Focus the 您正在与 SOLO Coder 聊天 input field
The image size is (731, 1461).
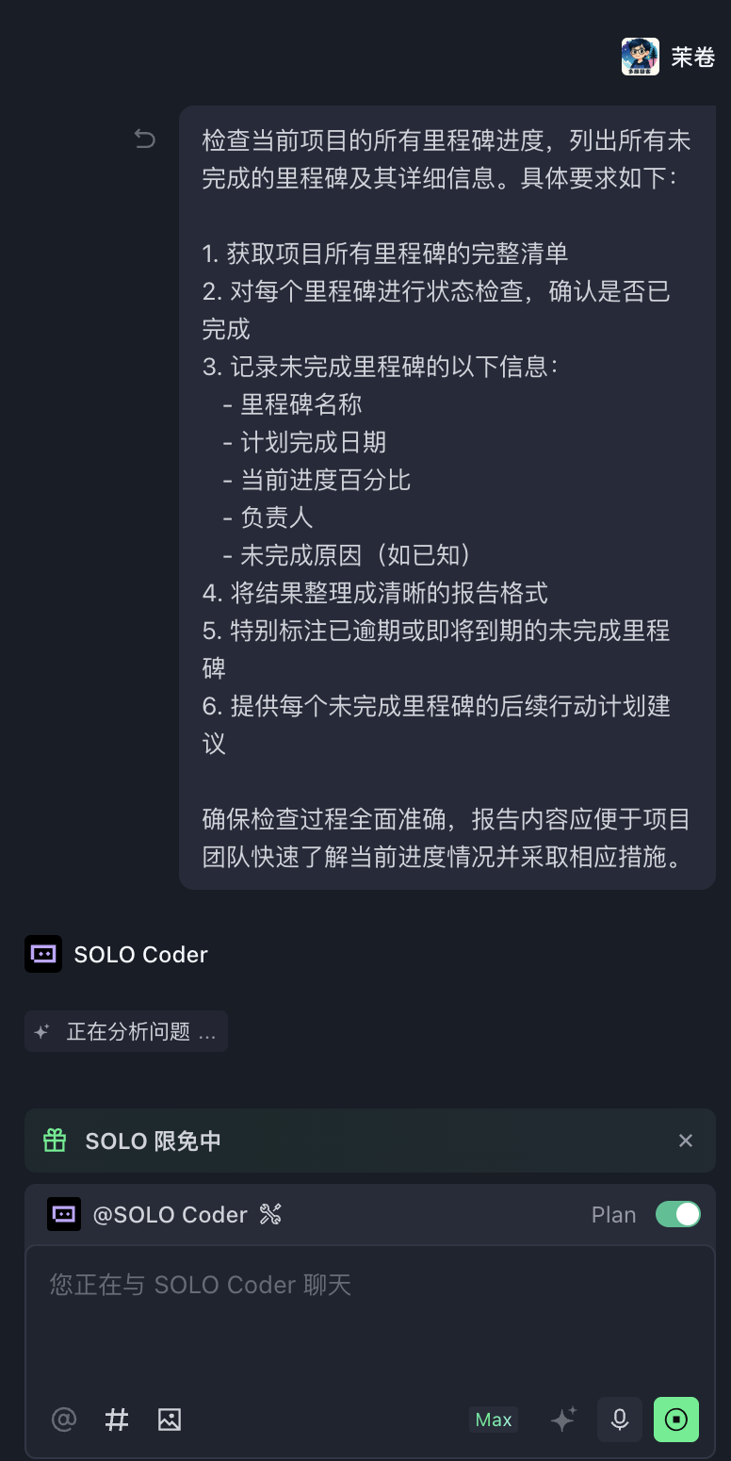click(369, 1320)
